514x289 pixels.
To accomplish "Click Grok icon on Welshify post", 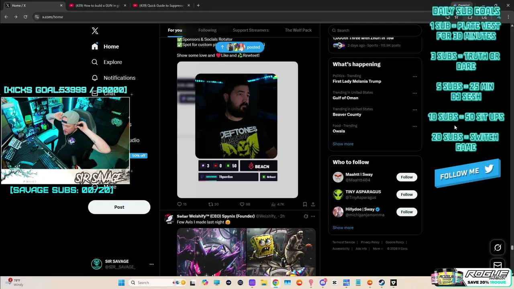I will click(x=306, y=216).
